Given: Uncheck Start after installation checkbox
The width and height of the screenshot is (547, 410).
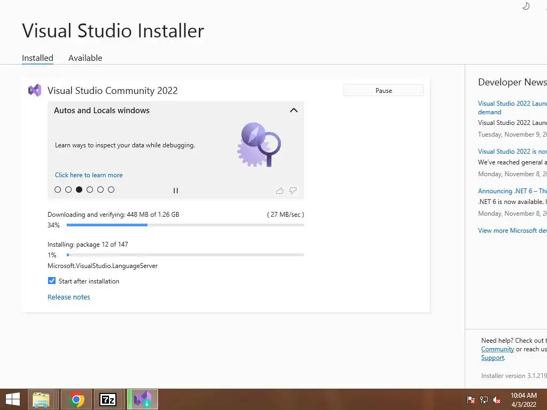Looking at the screenshot, I should (52, 281).
